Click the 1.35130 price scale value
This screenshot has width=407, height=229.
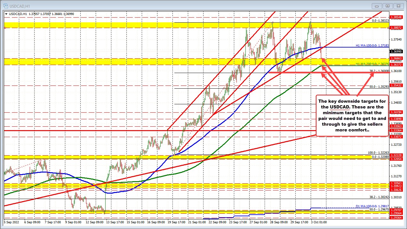(x=396, y=92)
